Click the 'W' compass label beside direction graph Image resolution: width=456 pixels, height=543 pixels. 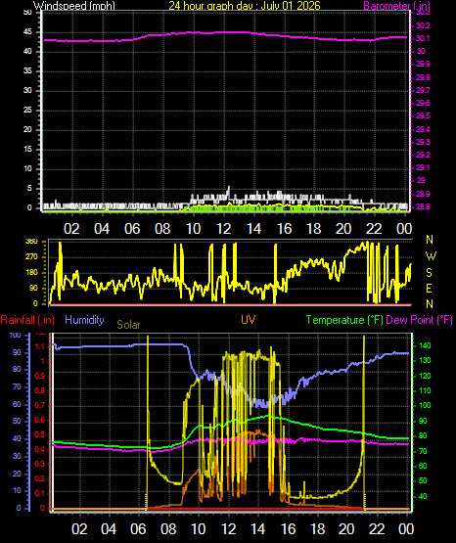click(431, 256)
